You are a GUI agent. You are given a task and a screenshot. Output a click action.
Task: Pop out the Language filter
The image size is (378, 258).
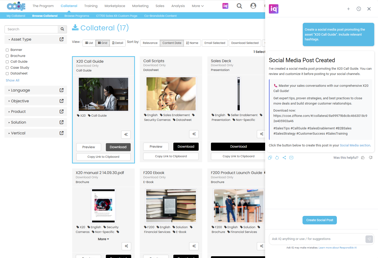tap(61, 90)
